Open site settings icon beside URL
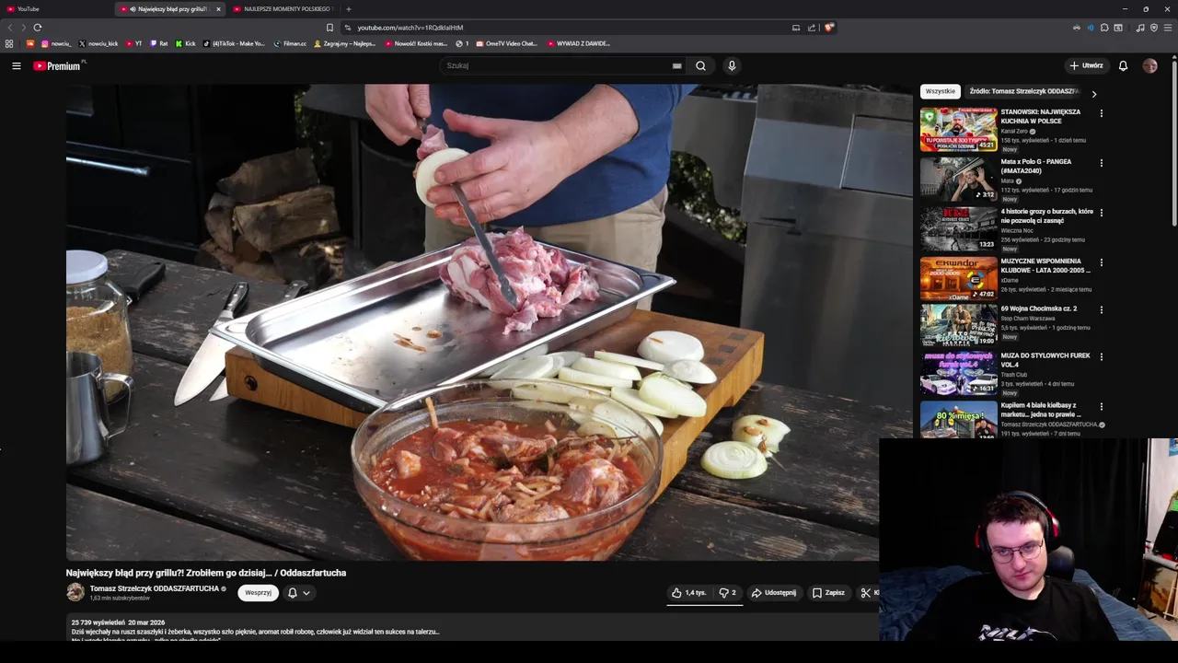Image resolution: width=1178 pixels, height=663 pixels. (347, 28)
